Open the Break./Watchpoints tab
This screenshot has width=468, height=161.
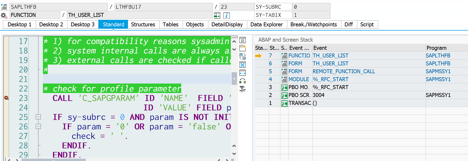314,25
